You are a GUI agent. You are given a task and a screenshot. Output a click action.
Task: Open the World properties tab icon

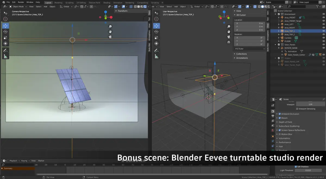273,130
